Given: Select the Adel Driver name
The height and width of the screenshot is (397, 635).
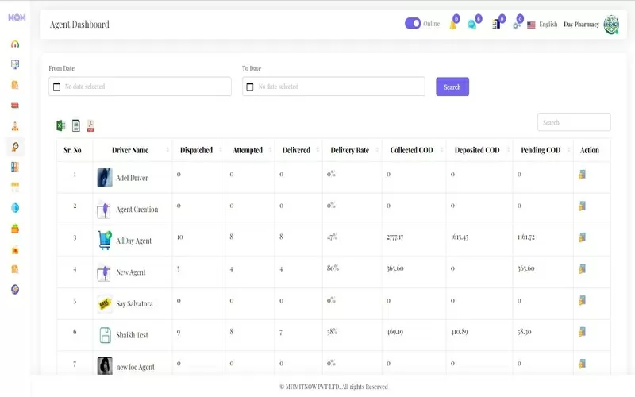Looking at the screenshot, I should tap(132, 178).
